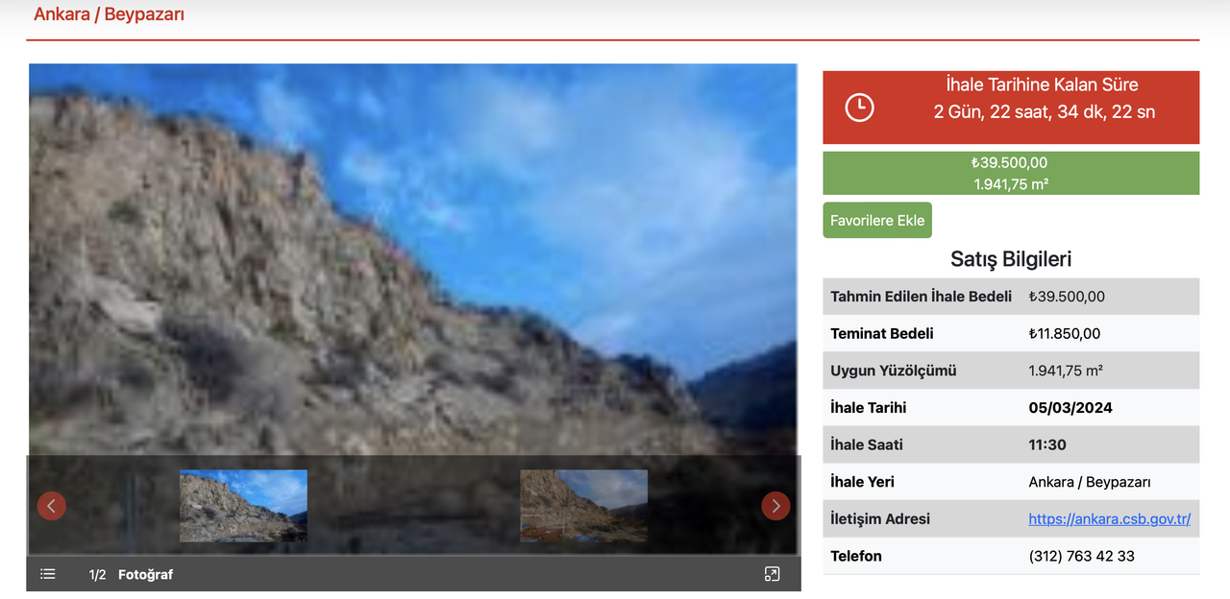
Task: Click ₺39.500,00 in the Tahmin Edilen row
Action: [x=1067, y=297]
